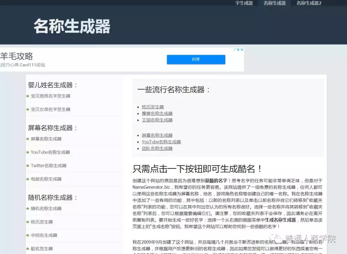Image resolution: width=347 pixels, height=254 pixels.
Task: Switch to the 字生成器 nav item
Action: pos(244,3)
